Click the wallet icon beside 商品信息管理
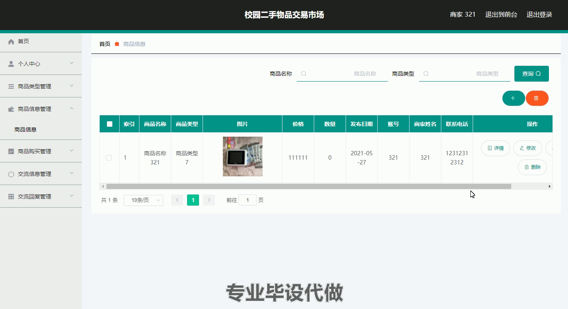 pyautogui.click(x=11, y=109)
